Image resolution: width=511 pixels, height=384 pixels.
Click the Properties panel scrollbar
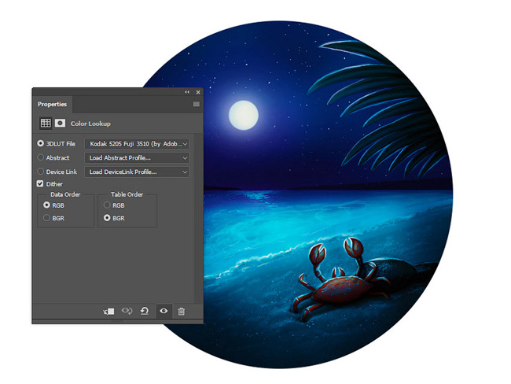coord(197,218)
